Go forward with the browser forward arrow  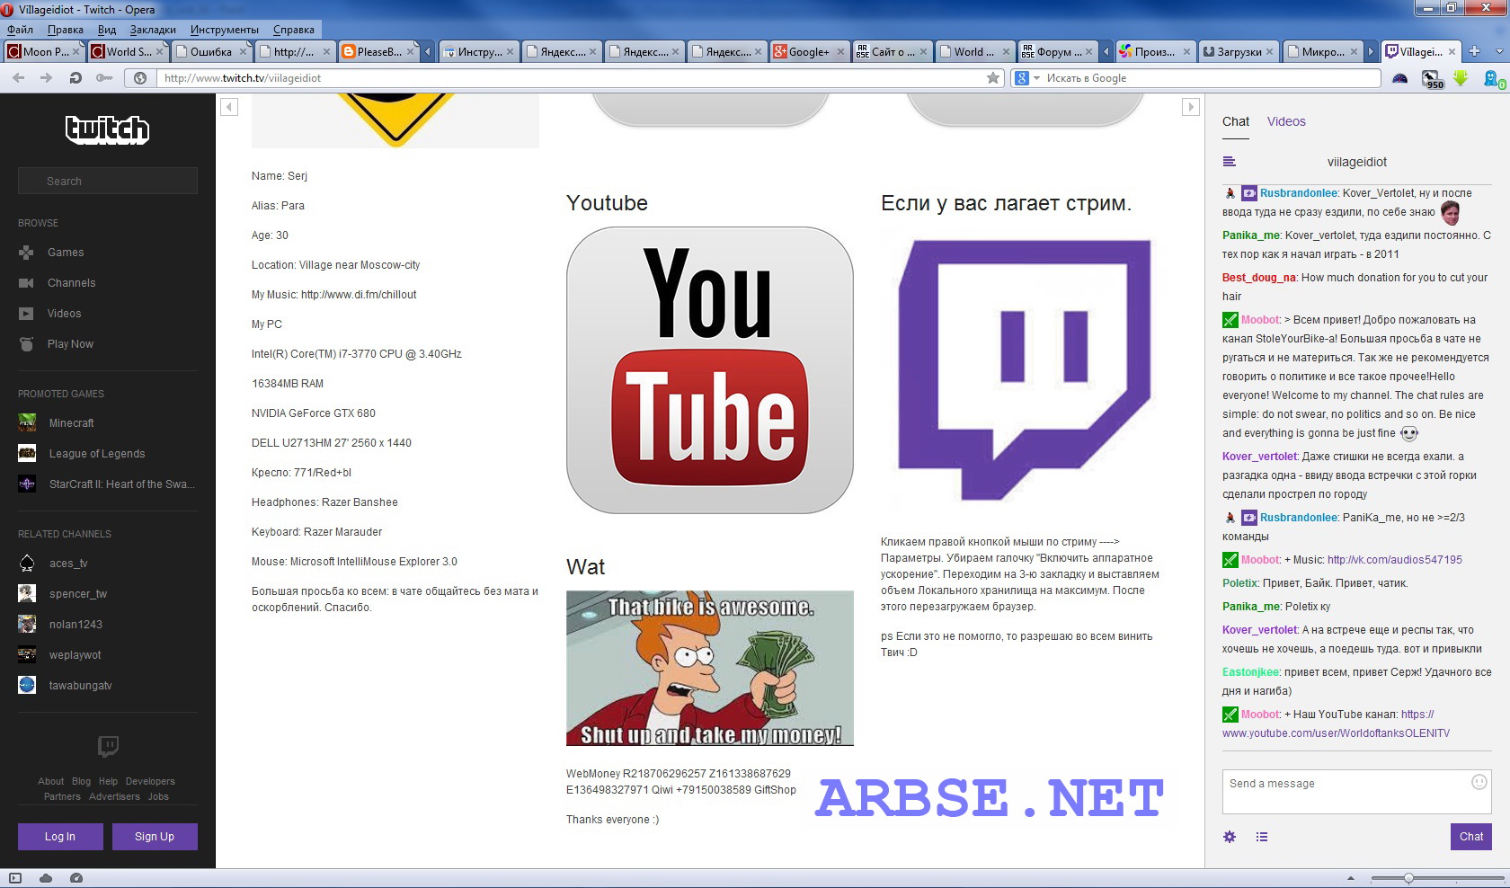47,78
